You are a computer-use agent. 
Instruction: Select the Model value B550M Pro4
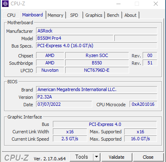(x=75, y=38)
